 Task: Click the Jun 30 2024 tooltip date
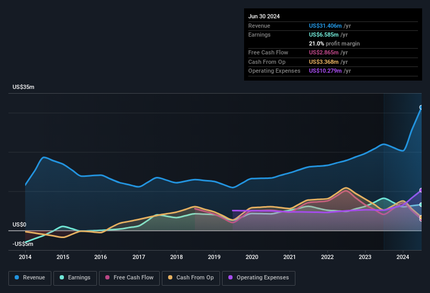264,16
